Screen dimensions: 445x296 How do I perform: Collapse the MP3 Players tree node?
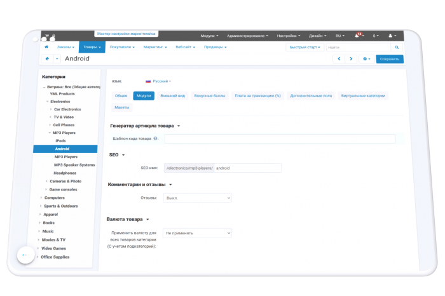tap(50, 133)
